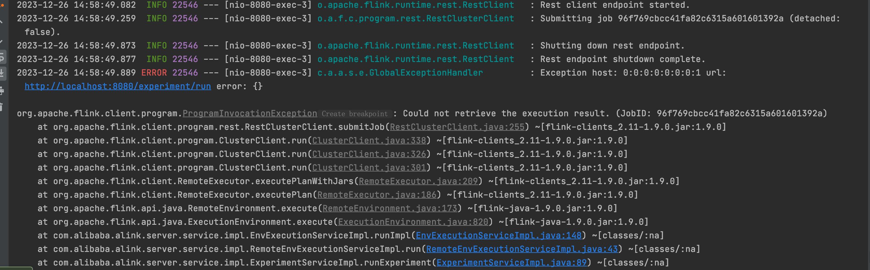
Task: Open ExecutionEnvironment.java:820 stack trace link
Action: 413,222
